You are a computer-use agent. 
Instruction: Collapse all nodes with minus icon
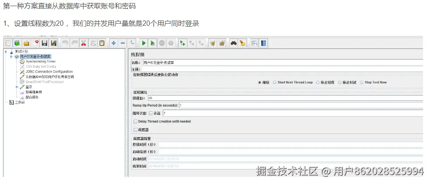123,43
